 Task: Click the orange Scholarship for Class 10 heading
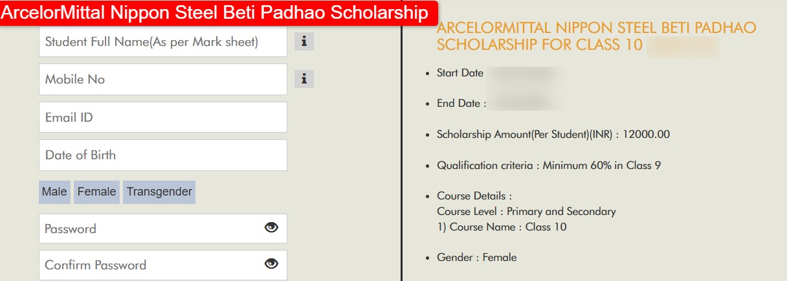595,36
